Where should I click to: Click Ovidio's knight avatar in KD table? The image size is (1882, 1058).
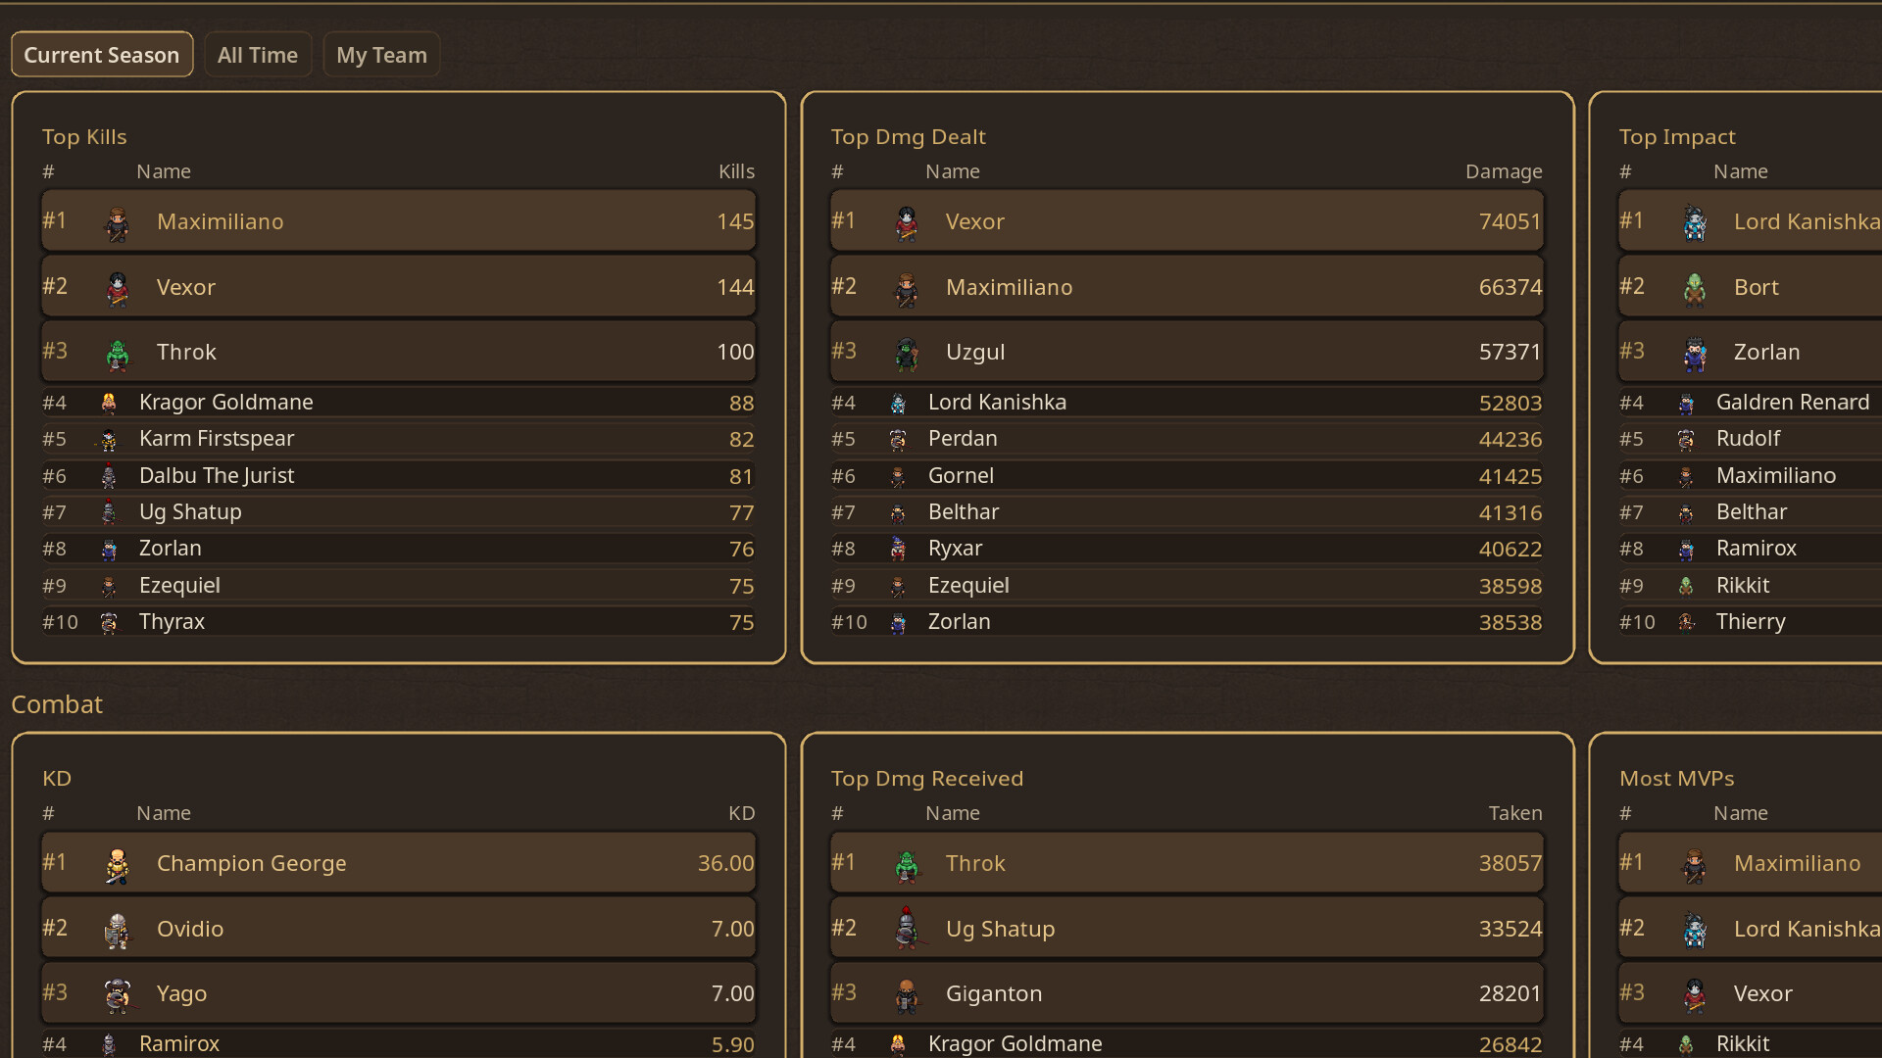pyautogui.click(x=118, y=931)
